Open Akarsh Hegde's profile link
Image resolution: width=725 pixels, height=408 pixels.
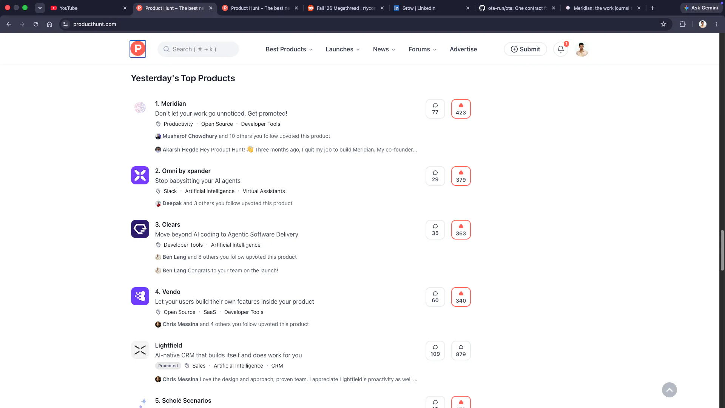click(x=180, y=150)
